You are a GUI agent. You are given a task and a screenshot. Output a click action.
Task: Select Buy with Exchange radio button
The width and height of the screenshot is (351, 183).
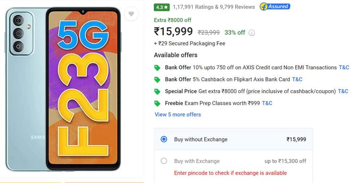[x=164, y=161]
